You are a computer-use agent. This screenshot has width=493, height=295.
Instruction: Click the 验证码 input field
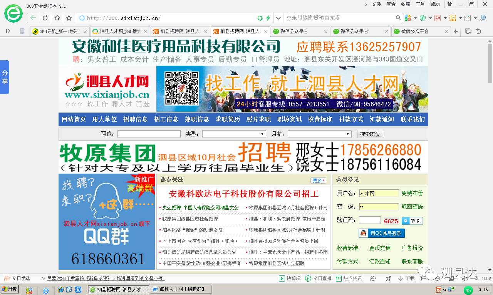point(370,220)
